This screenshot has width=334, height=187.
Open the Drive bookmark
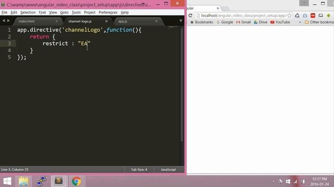(x=260, y=22)
